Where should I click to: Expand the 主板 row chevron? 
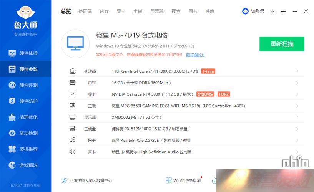(x=297, y=106)
